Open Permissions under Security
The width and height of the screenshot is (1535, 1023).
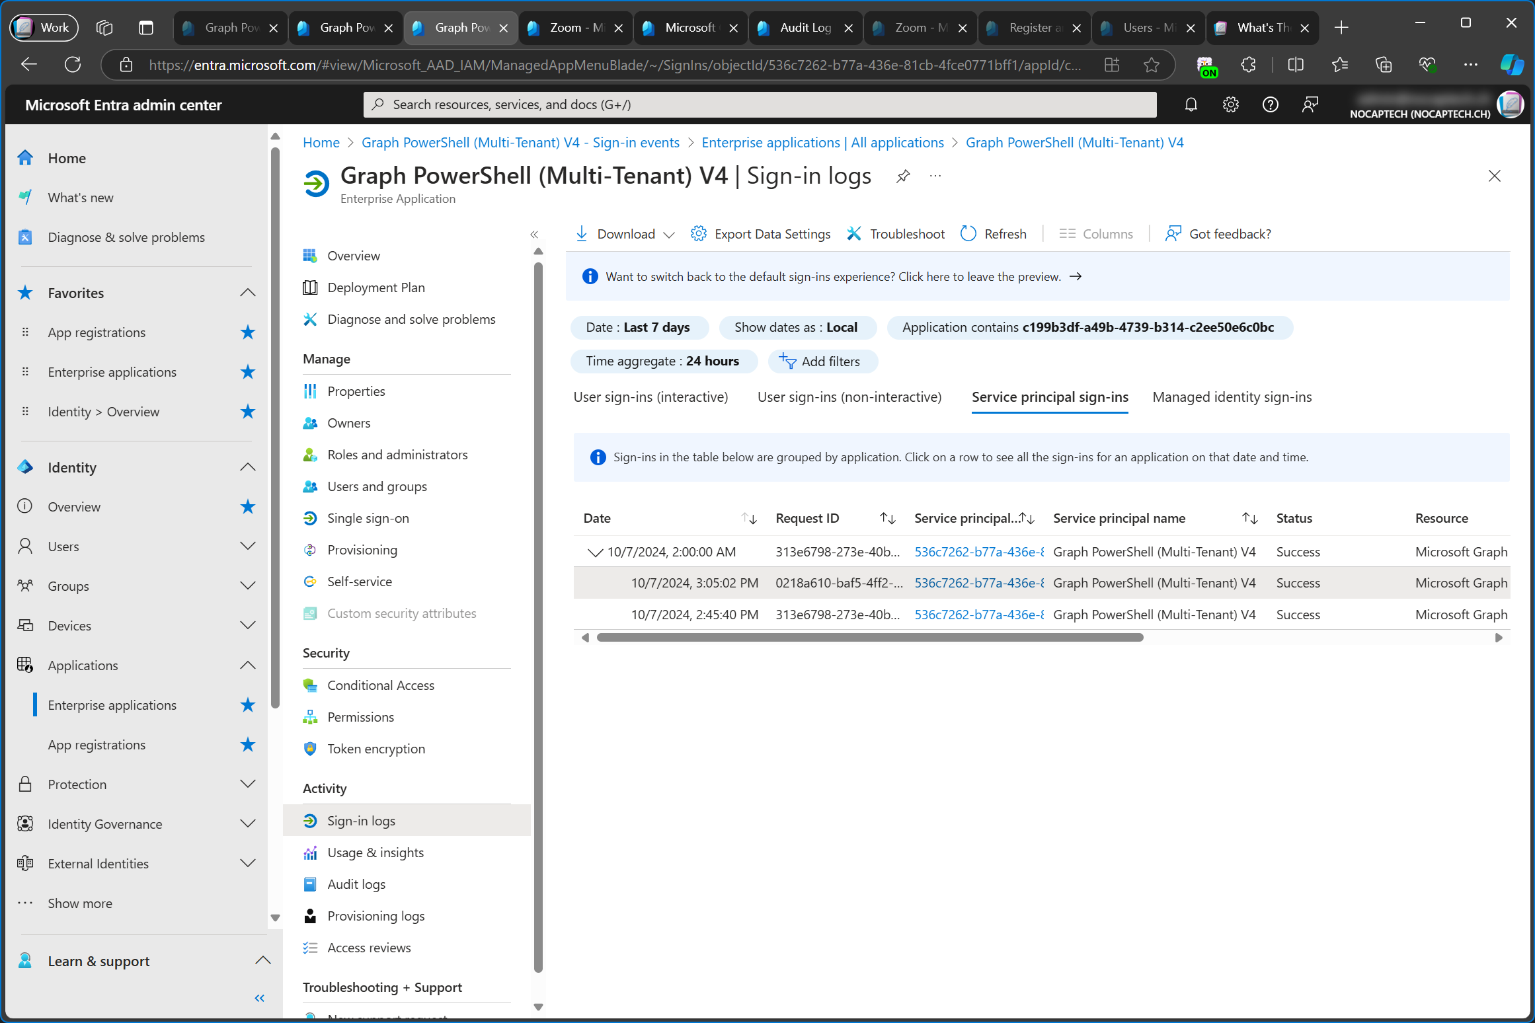(x=361, y=717)
